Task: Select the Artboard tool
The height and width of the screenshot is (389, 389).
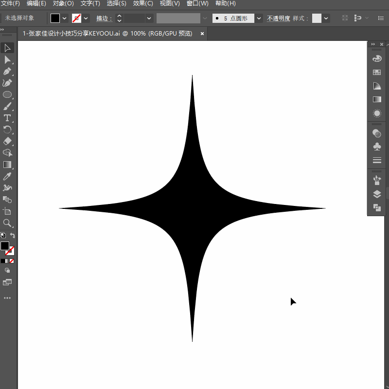Action: 7,211
